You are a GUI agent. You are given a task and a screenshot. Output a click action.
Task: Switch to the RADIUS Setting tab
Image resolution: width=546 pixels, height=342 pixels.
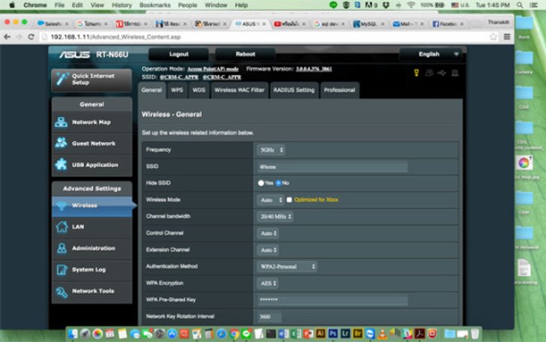[x=294, y=90]
